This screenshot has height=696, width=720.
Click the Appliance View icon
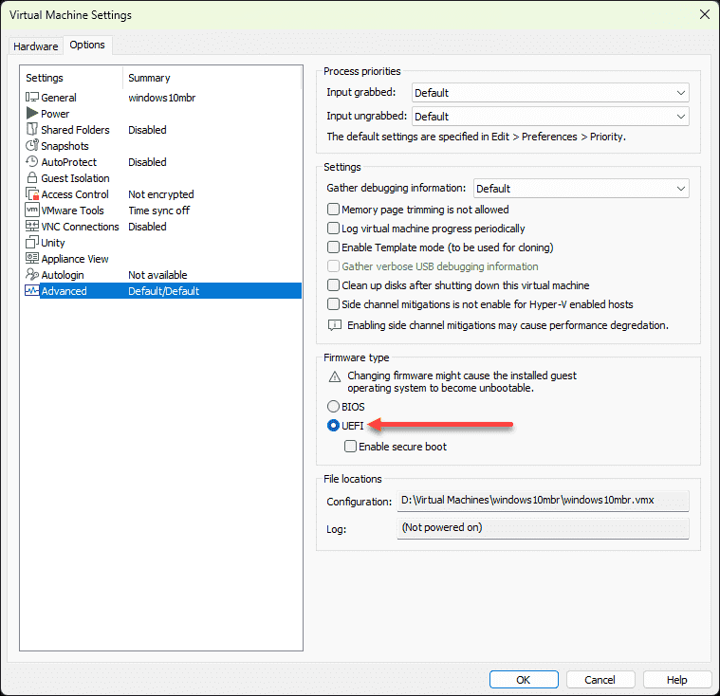pos(32,258)
